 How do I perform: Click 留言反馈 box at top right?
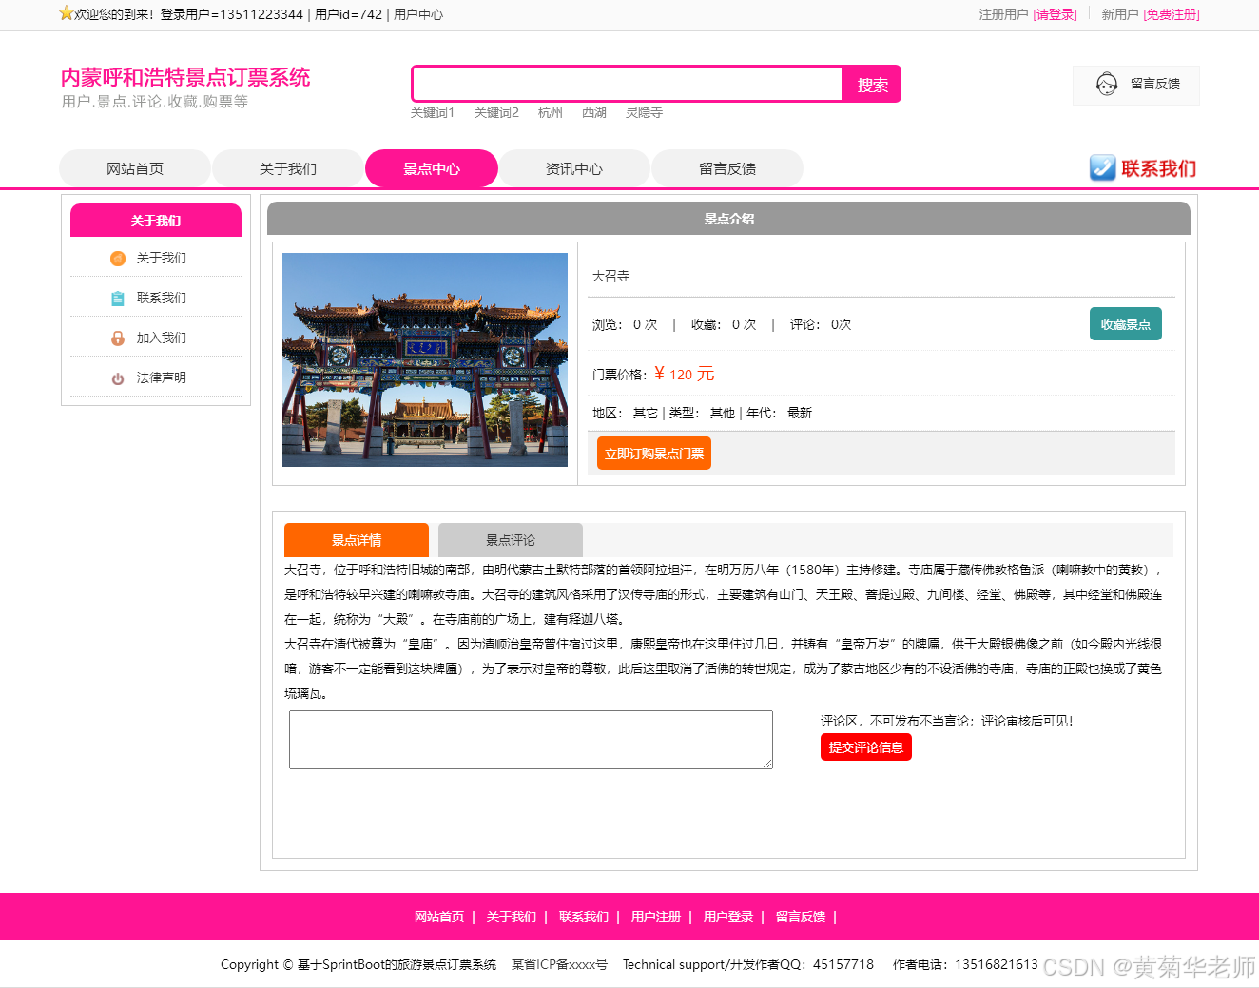1136,85
